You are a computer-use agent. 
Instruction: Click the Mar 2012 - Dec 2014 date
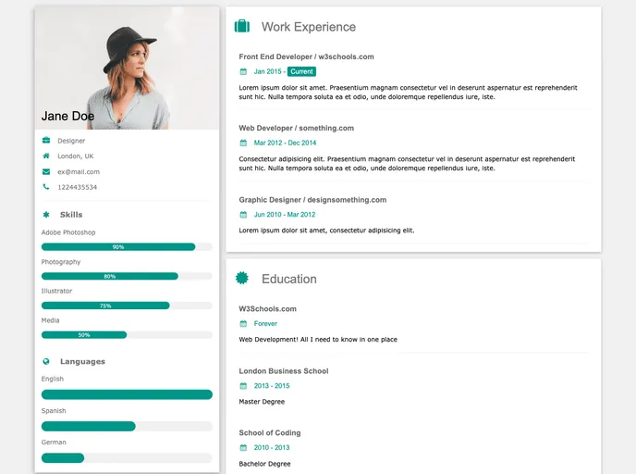(285, 143)
